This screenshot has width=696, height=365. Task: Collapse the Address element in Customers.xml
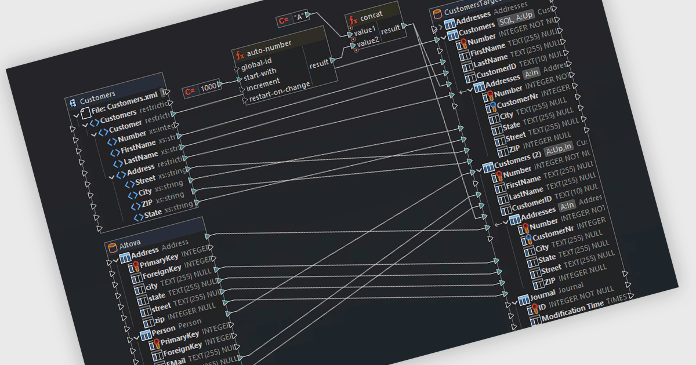click(112, 177)
